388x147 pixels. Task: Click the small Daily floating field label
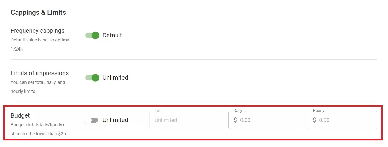pyautogui.click(x=238, y=111)
